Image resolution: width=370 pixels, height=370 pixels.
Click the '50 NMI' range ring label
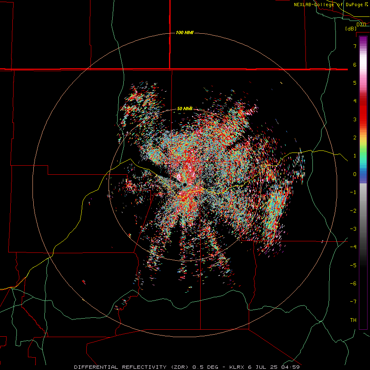point(185,109)
